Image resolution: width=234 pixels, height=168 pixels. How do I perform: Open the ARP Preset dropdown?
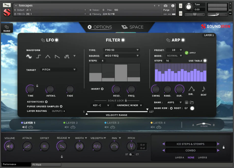click(174, 50)
